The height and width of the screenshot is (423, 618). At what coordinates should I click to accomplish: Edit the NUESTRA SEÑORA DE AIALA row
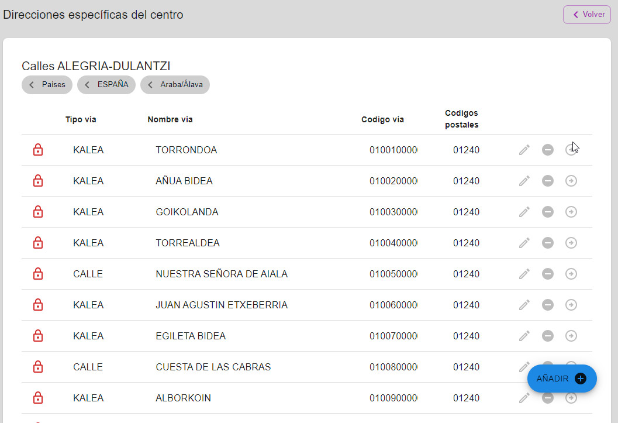(x=524, y=274)
